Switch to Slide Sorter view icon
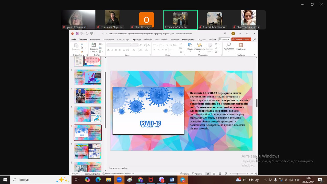Viewport: 327px width, 184px height. pos(214,174)
